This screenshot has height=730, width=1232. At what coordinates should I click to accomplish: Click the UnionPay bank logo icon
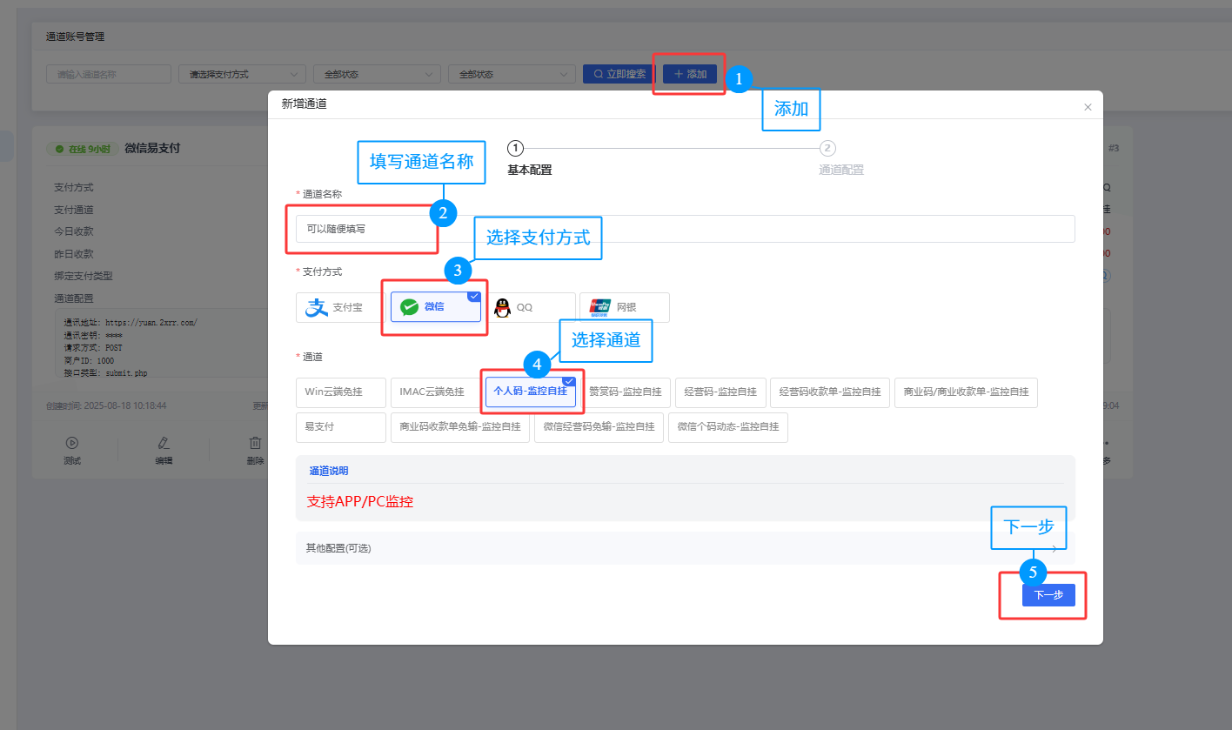(599, 307)
